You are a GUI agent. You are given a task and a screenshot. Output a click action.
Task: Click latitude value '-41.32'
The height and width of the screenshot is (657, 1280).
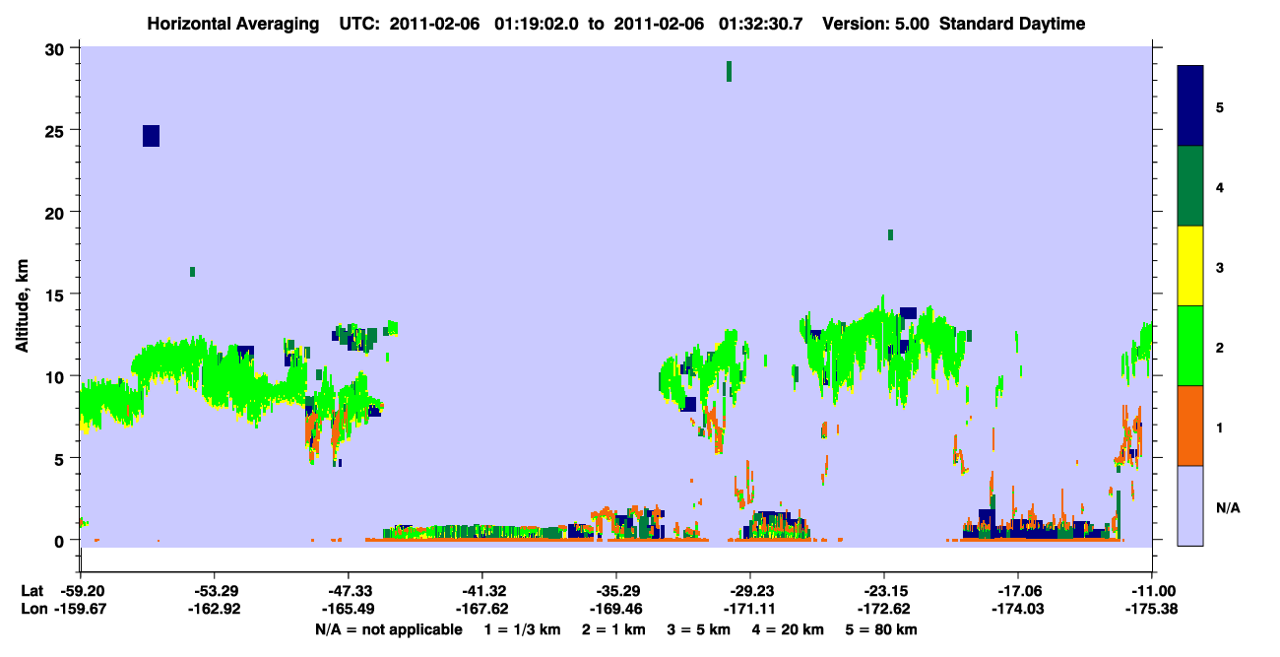pyautogui.click(x=481, y=591)
